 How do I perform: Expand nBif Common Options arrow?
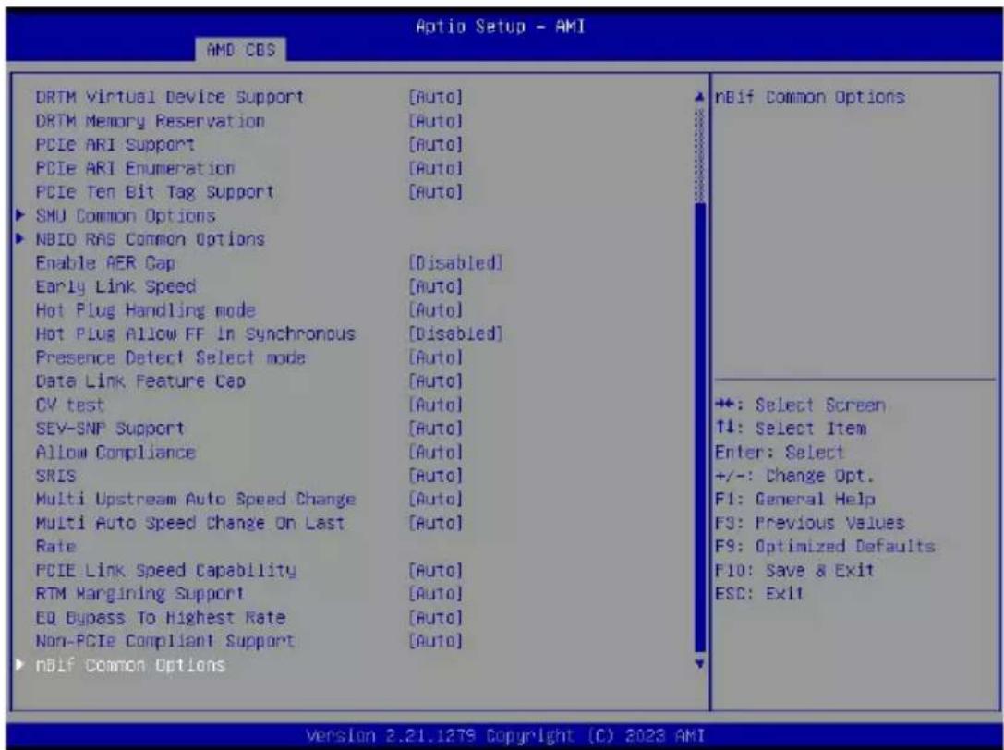20,665
